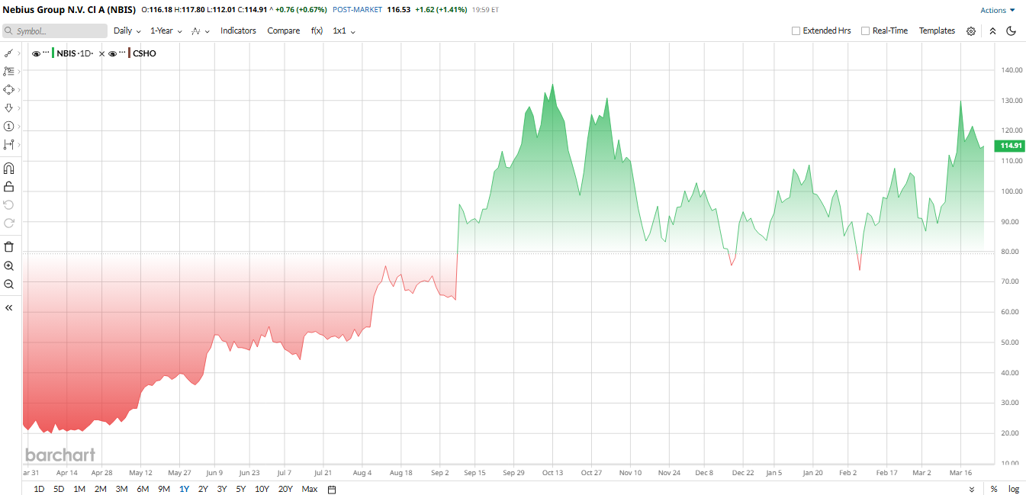
Task: Zoom in on the chart
Action: tap(9, 265)
